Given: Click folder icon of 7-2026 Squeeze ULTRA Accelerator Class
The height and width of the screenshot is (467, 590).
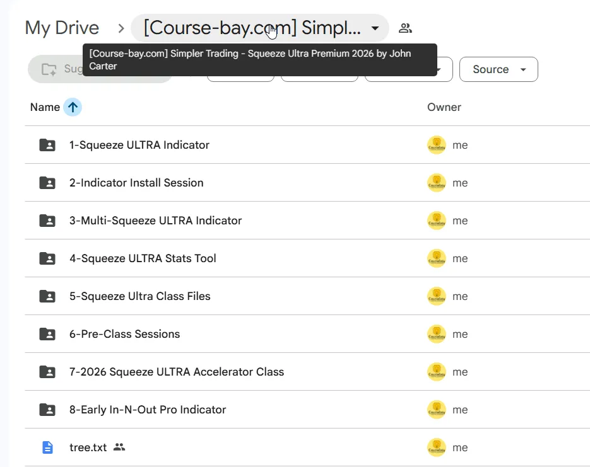Looking at the screenshot, I should point(47,372).
